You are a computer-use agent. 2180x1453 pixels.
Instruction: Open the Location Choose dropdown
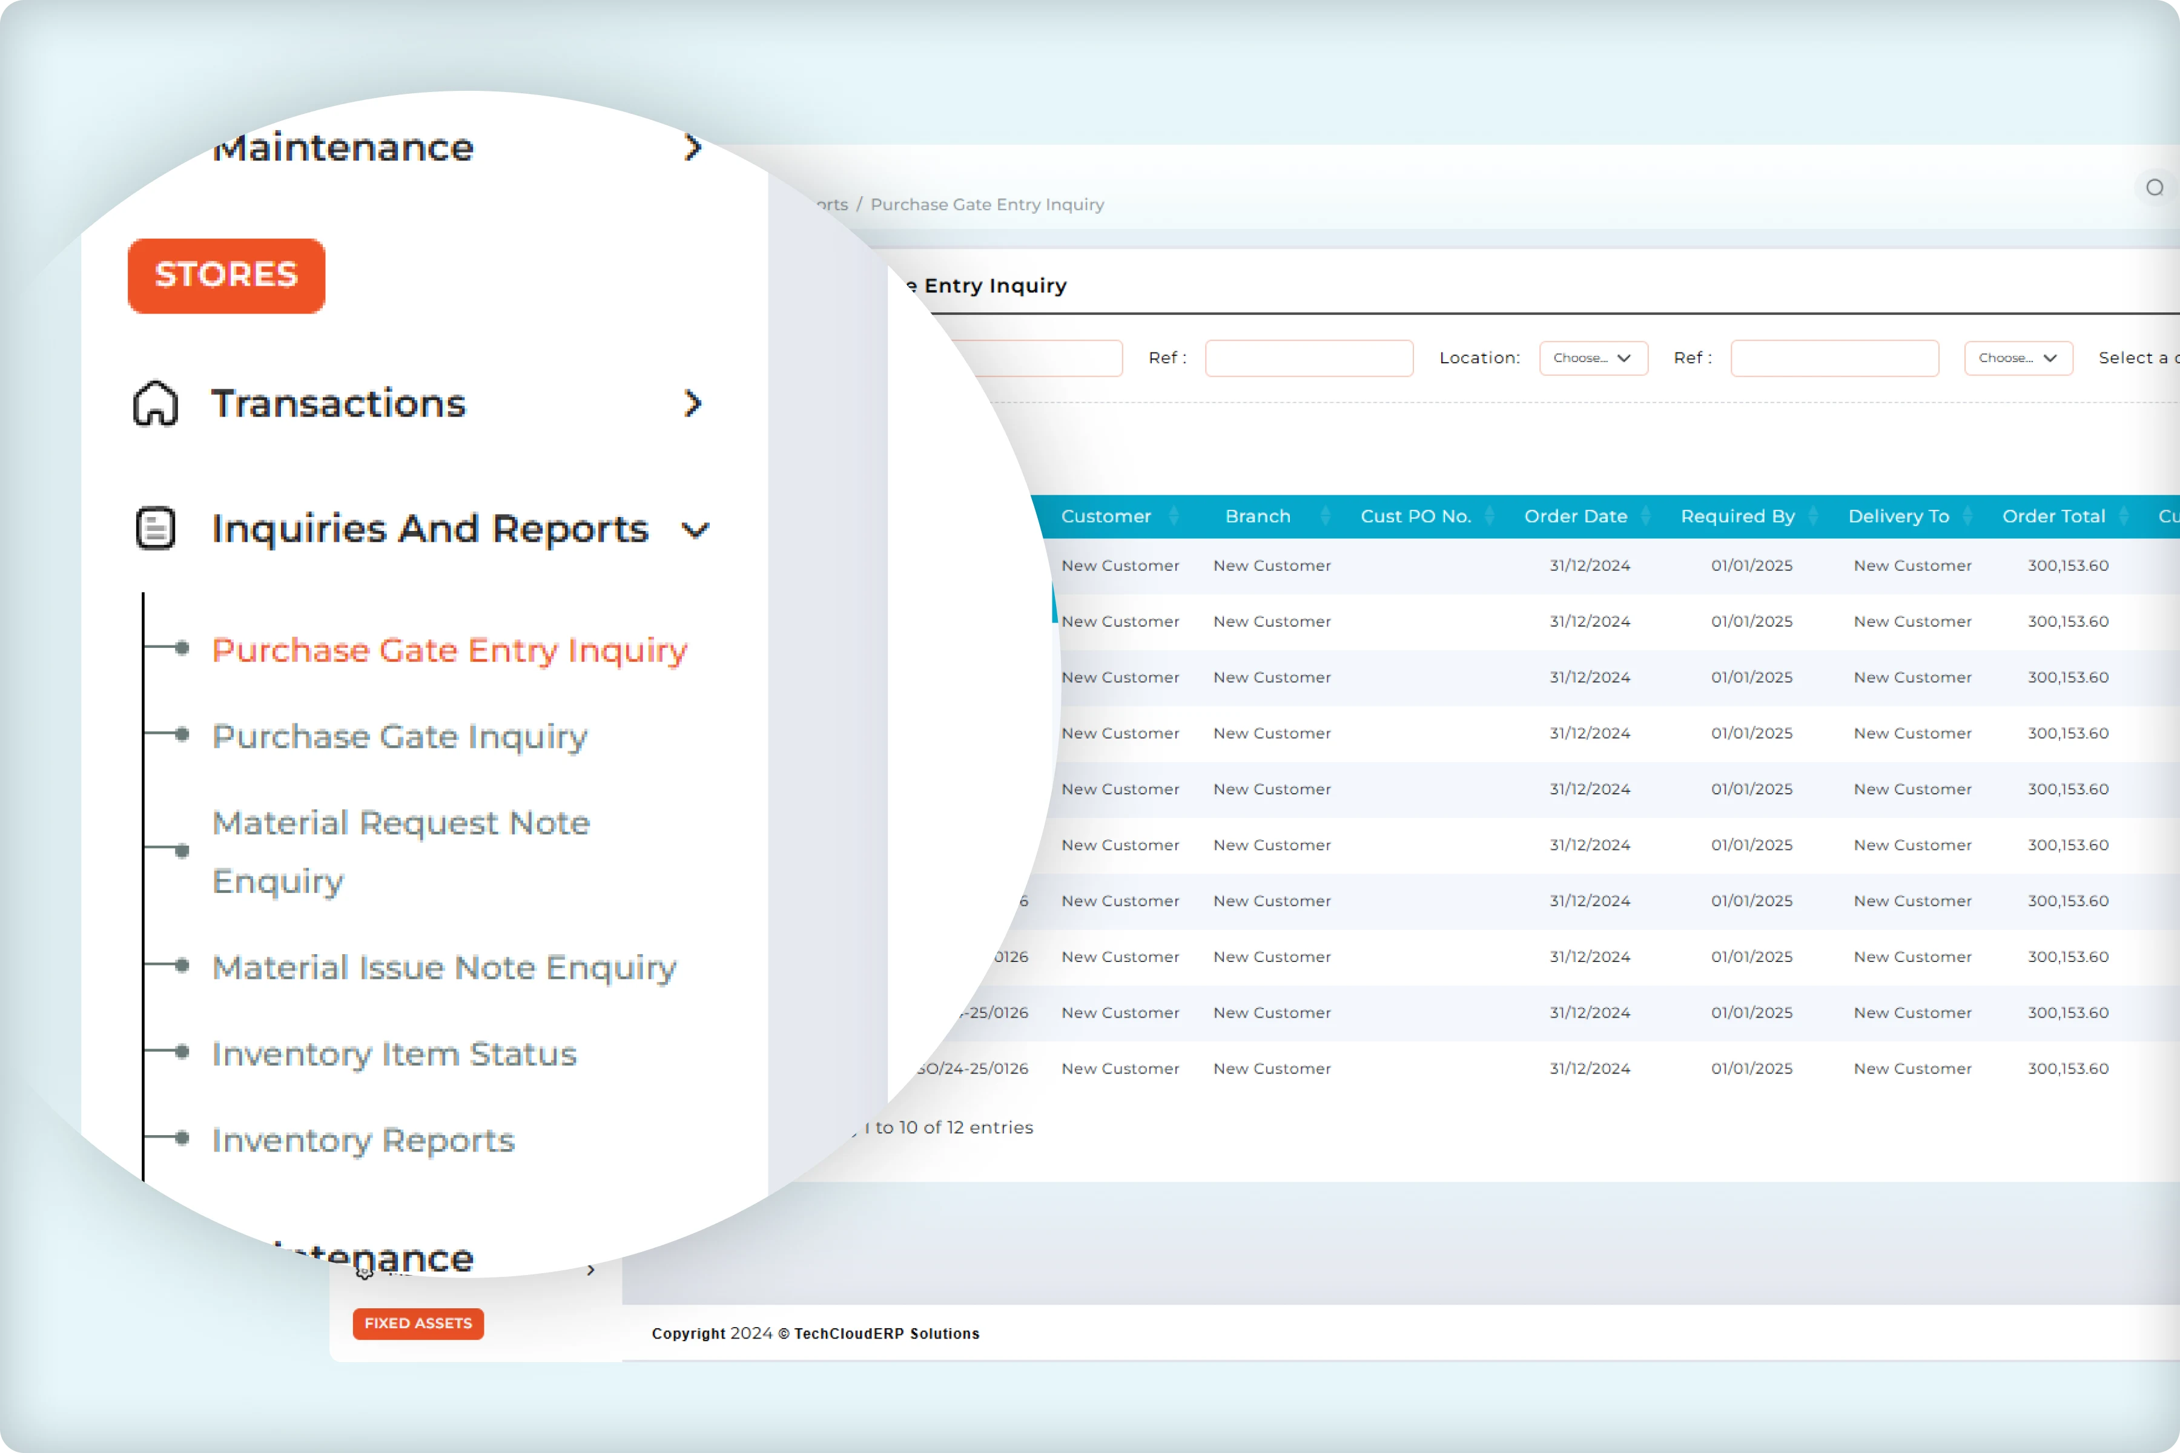pos(1593,358)
